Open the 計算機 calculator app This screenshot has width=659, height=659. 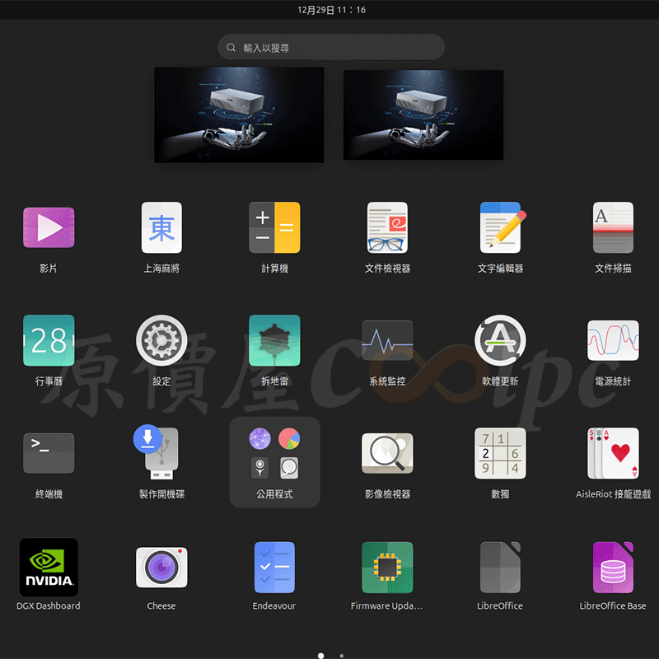pos(274,228)
